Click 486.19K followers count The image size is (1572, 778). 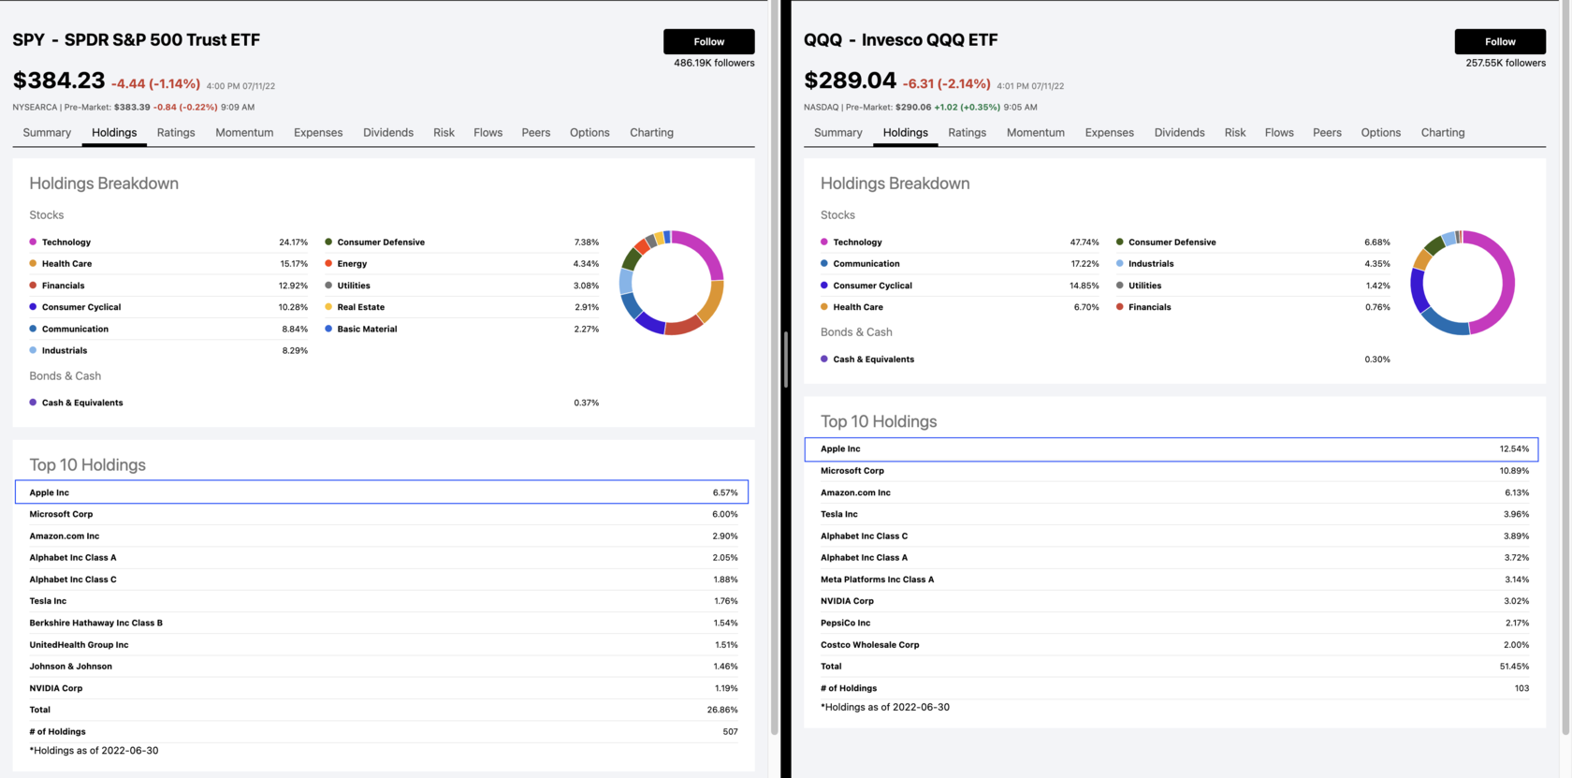[714, 63]
